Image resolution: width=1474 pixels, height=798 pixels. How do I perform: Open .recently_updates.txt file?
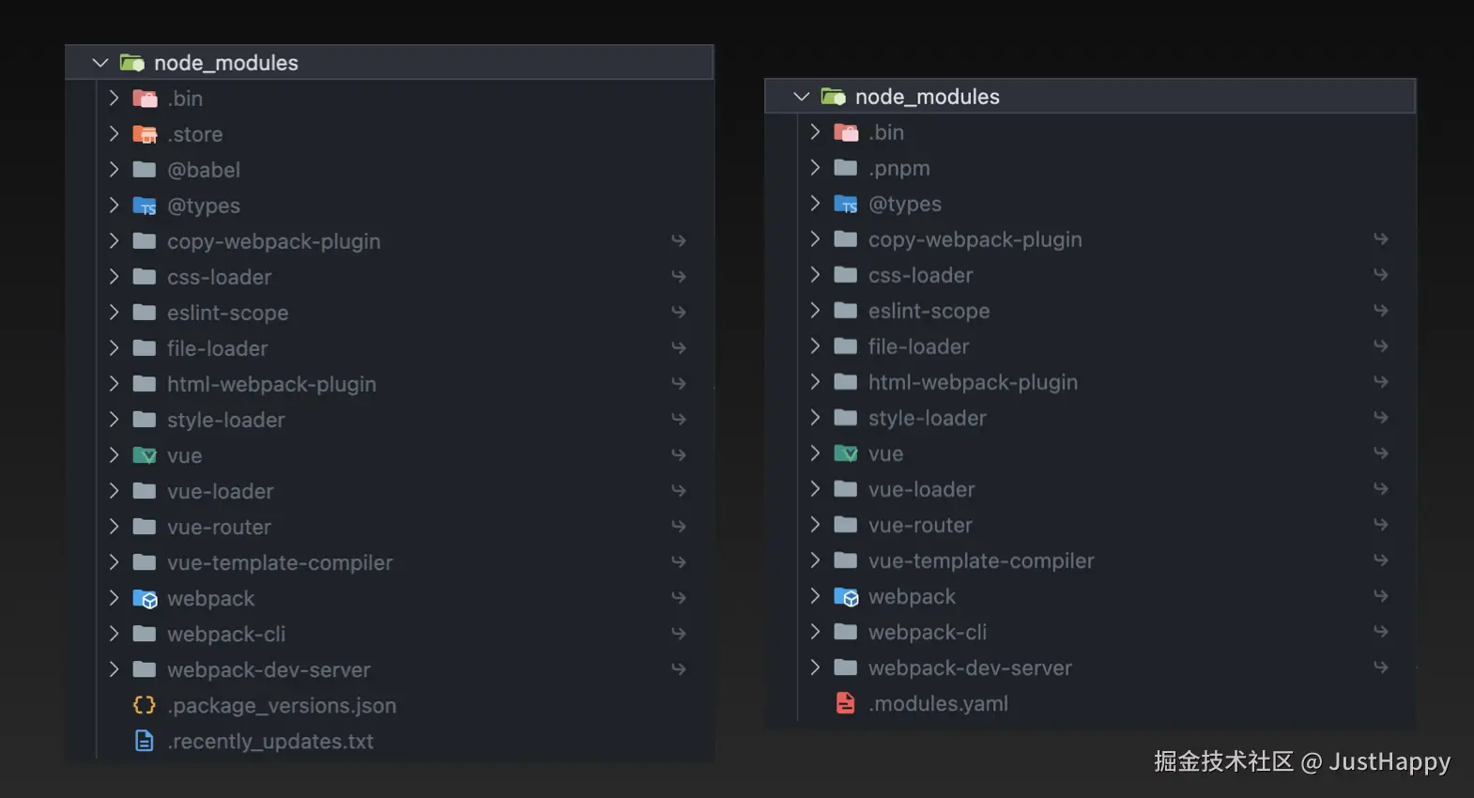[x=270, y=741]
